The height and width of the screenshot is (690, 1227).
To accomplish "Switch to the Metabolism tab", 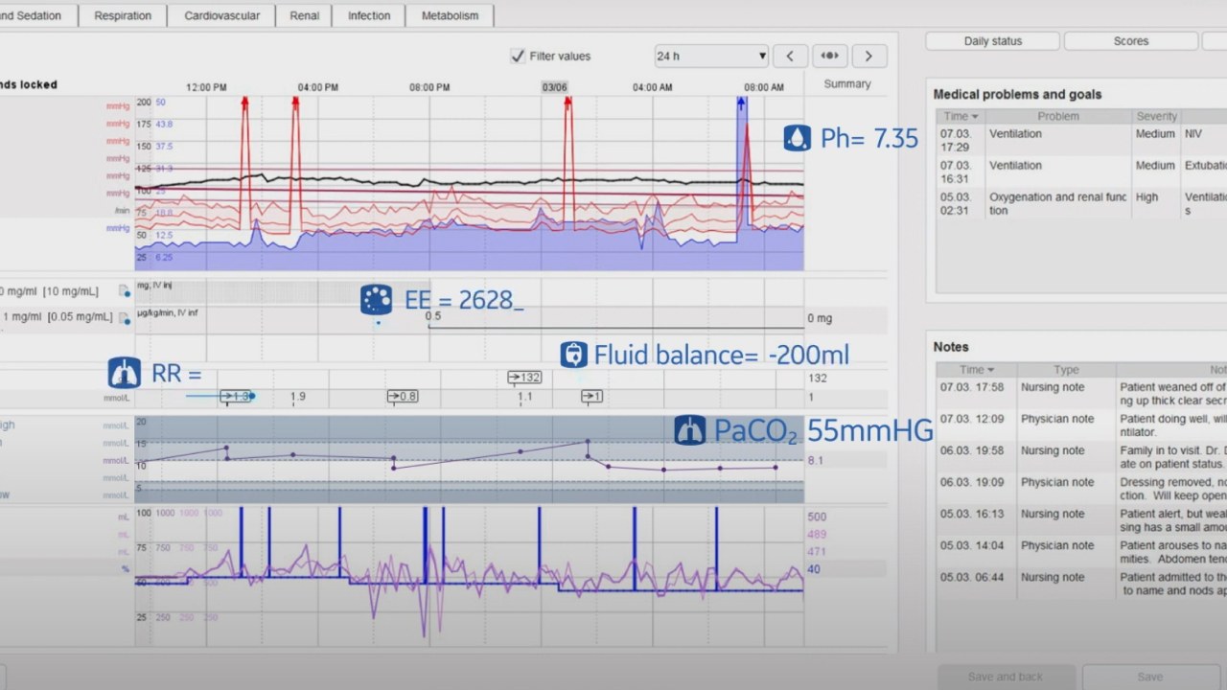I will click(x=450, y=15).
